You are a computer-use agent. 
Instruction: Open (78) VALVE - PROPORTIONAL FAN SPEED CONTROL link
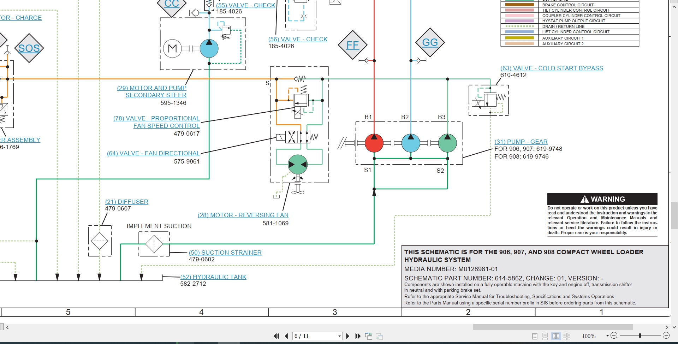[156, 122]
